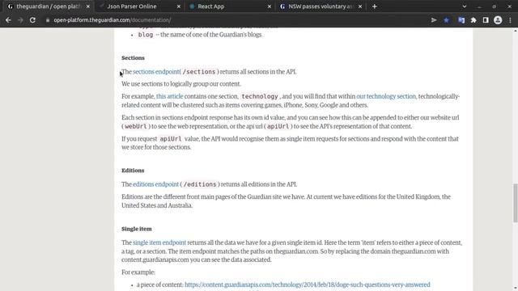Expand the tab search dropdown arrow
Viewport: 518px width, 291px height.
[464, 6]
